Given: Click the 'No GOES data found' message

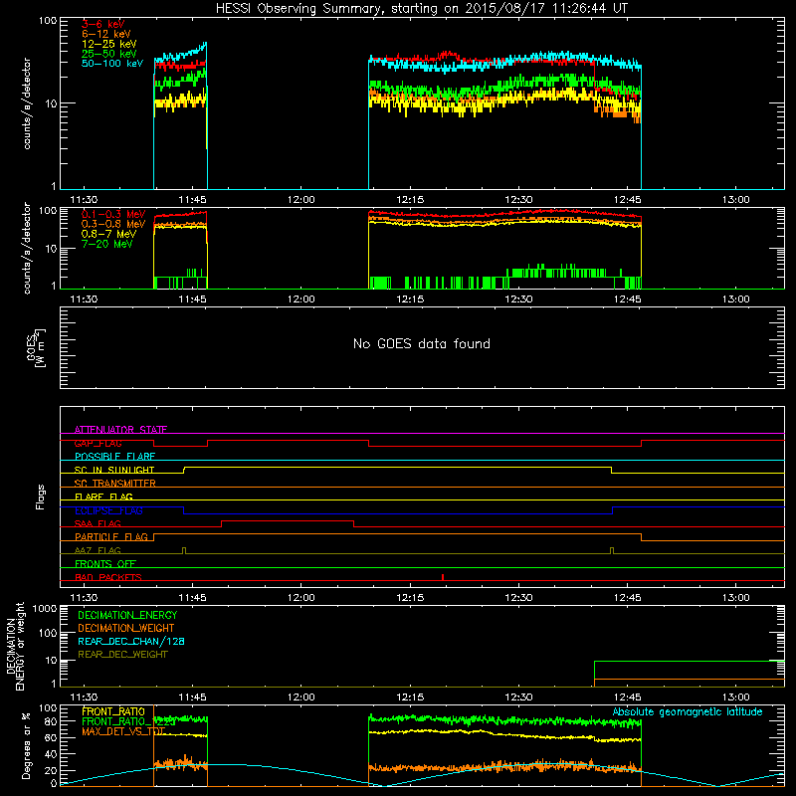Looking at the screenshot, I should (421, 343).
